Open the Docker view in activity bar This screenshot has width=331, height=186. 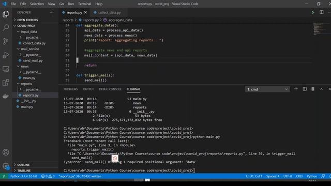click(x=6, y=96)
